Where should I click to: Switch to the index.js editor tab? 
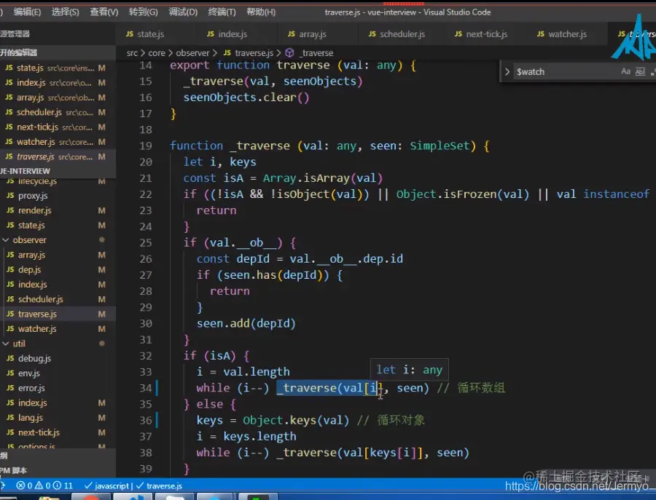tap(236, 34)
